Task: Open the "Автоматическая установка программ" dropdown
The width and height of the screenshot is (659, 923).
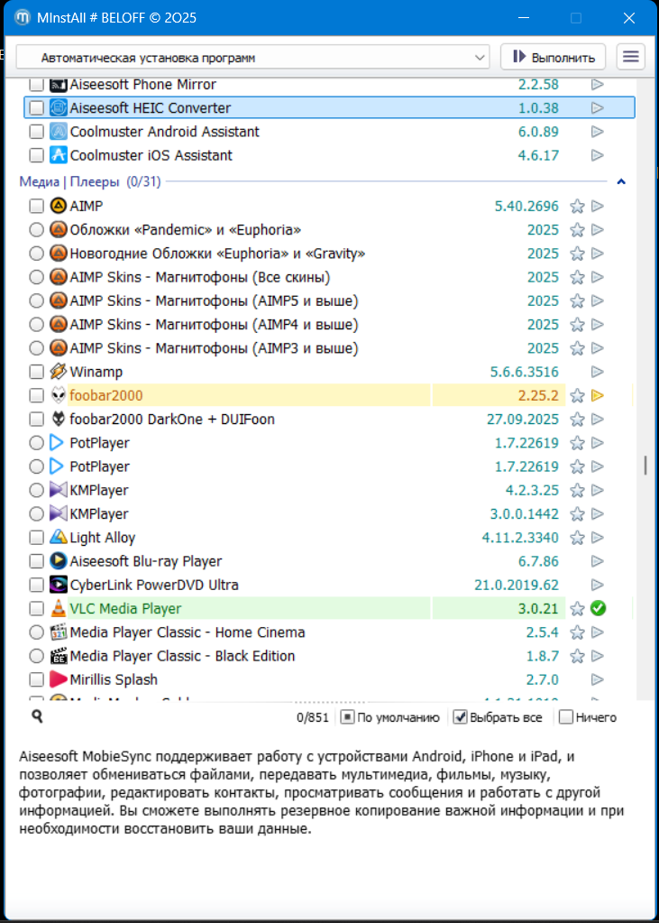Action: (x=252, y=58)
